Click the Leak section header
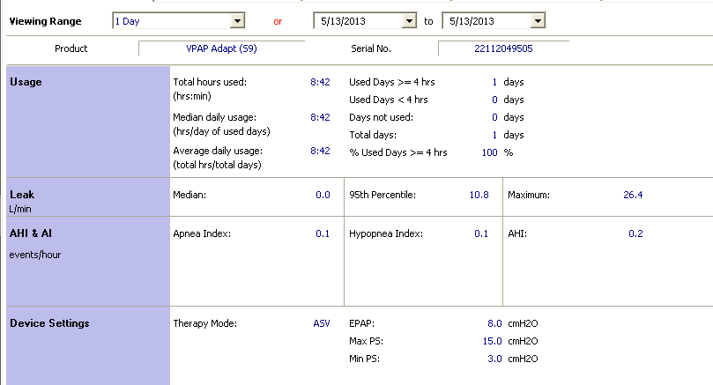 coord(22,195)
